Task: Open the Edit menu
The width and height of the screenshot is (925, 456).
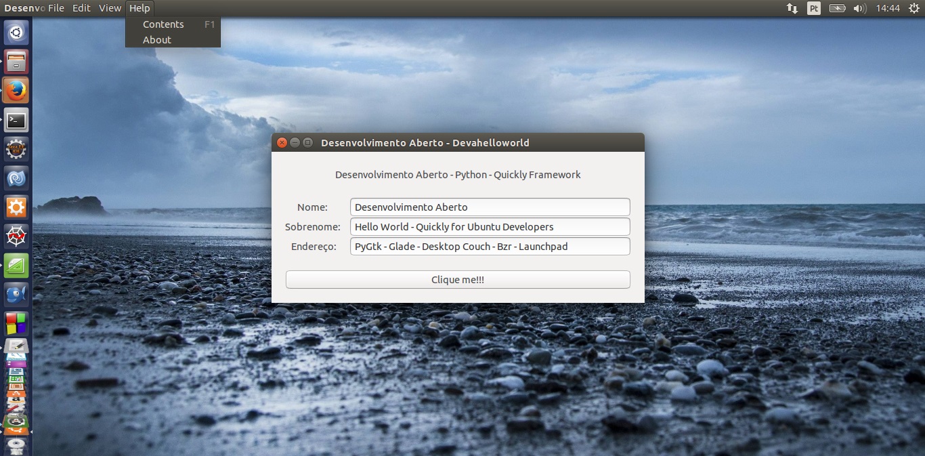Action: [81, 8]
